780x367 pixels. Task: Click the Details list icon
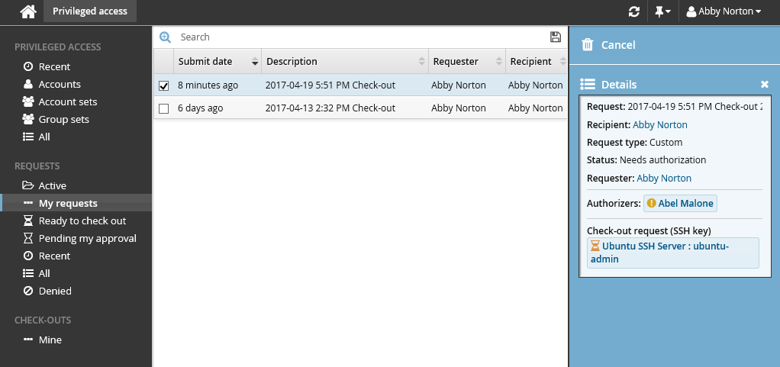pyautogui.click(x=587, y=85)
